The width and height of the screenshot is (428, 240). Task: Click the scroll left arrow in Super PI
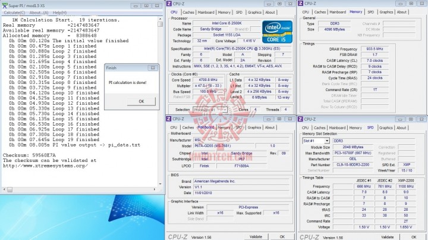[x=4, y=189]
